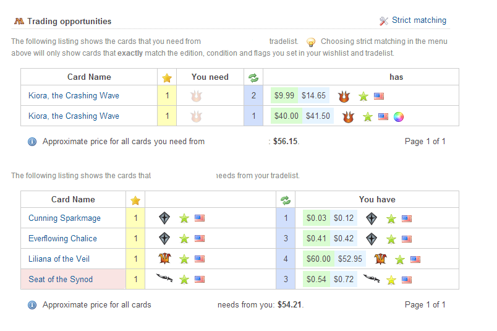Click the $40.00 price for foil Kiora
The image size is (497, 331).
click(286, 116)
